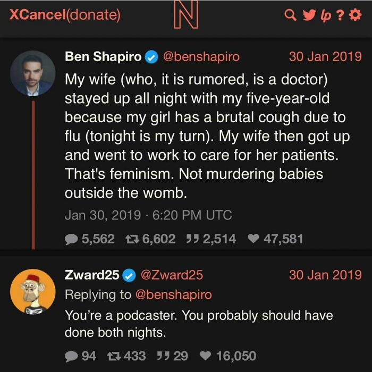Click Zward25's ape avatar picture
Image resolution: width=372 pixels, height=372 pixels.
(x=32, y=291)
